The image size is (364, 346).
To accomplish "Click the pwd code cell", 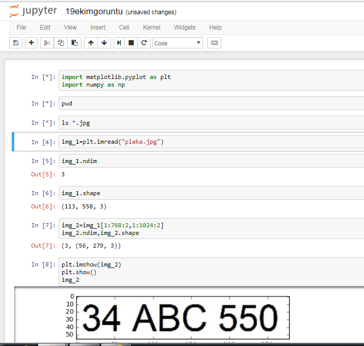I will pos(211,103).
